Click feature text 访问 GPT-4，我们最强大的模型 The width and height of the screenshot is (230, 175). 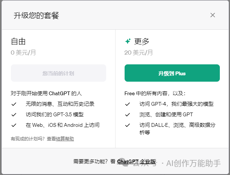177,104
